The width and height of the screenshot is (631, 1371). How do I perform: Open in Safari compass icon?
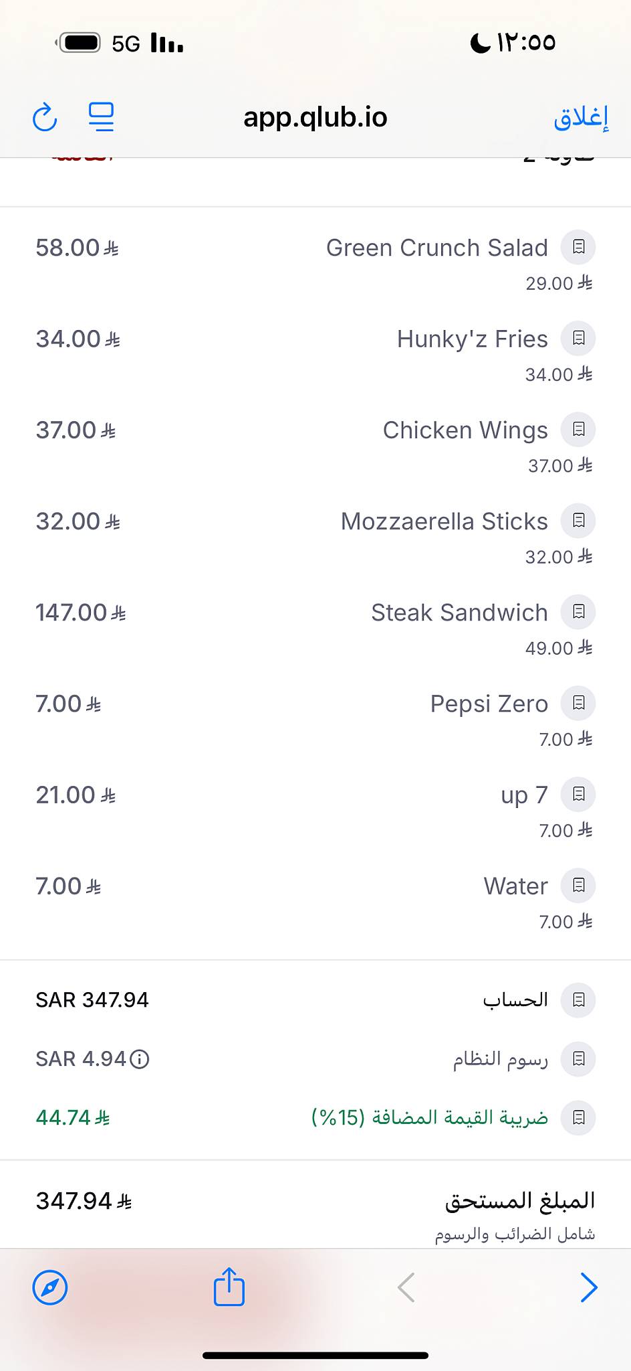tap(50, 1287)
